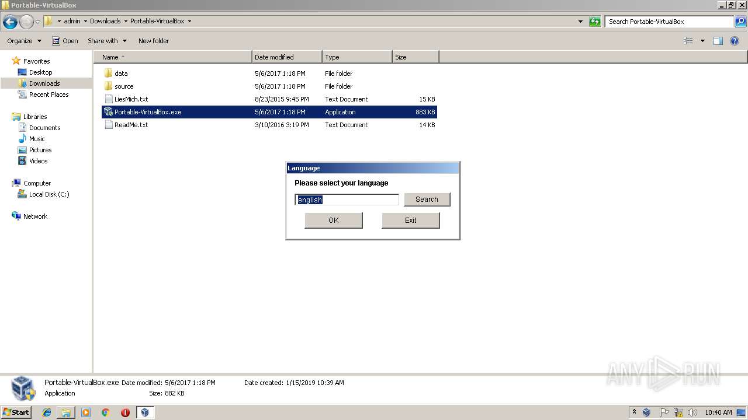Select Downloads in Favorites
This screenshot has width=748, height=420.
click(44, 83)
